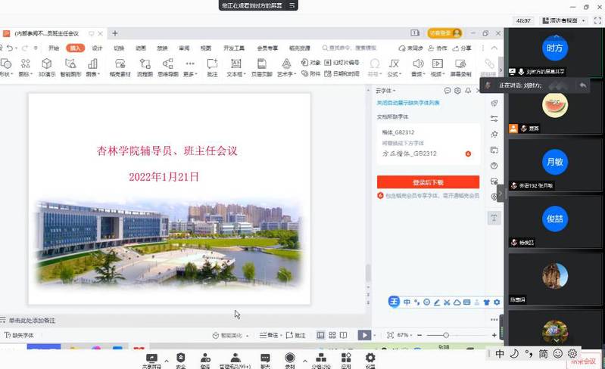Click the redo arrow in quick access bar
Viewport: 605px width, 369px height.
(25, 48)
